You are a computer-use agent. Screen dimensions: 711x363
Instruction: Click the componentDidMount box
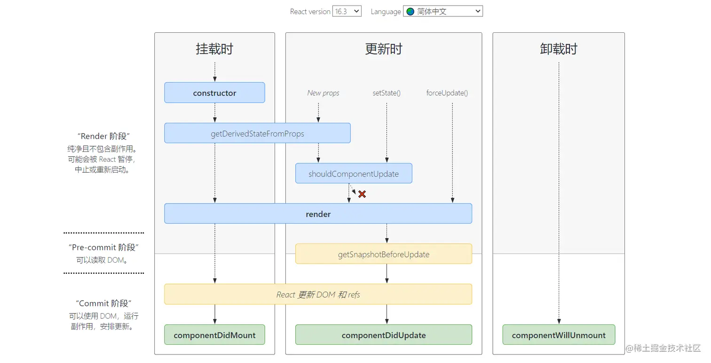tap(214, 335)
